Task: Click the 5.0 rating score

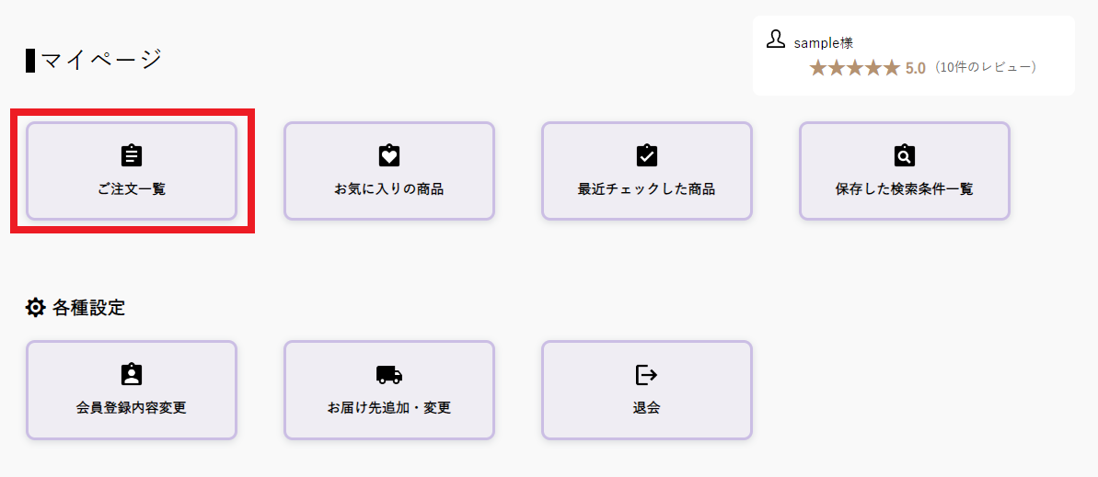Action: coord(916,68)
